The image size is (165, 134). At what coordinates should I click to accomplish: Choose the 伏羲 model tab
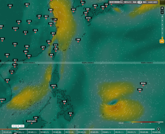pyautogui.click(x=140, y=2)
